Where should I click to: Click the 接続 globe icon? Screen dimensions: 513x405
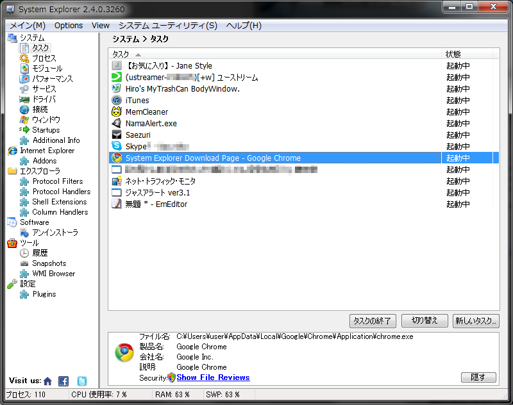(24, 110)
